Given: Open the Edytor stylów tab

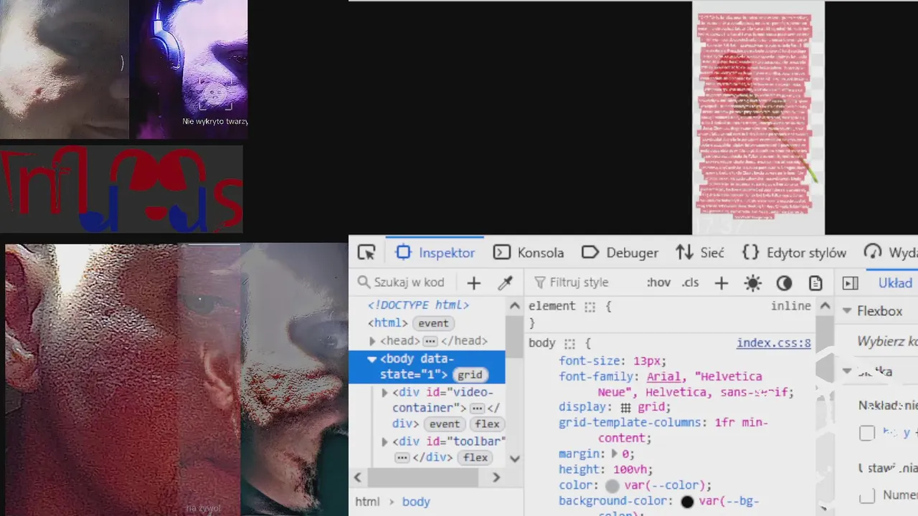Looking at the screenshot, I should click(794, 252).
